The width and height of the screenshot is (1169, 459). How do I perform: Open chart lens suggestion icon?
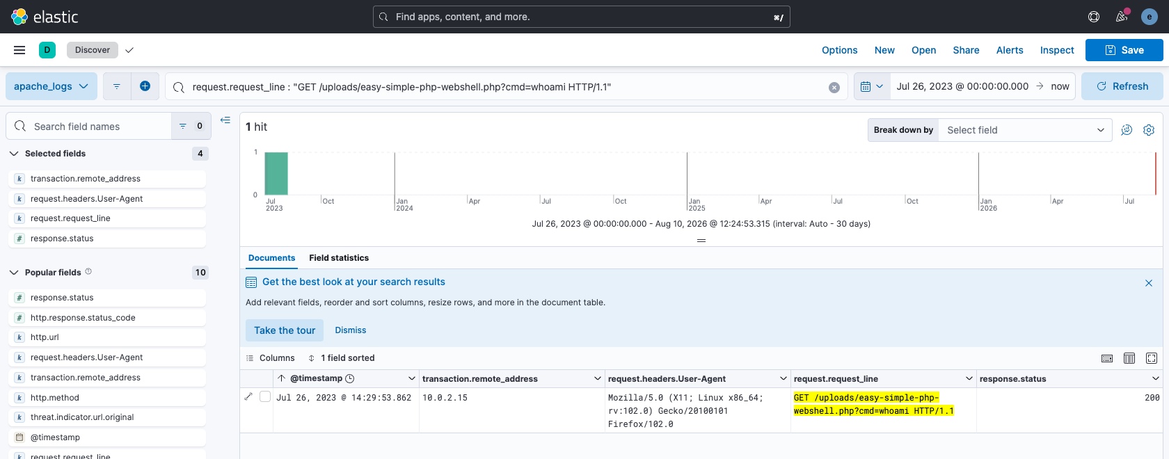(1127, 130)
